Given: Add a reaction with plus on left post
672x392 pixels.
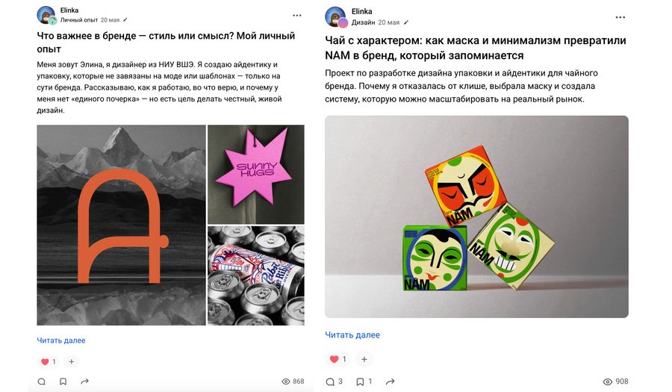Looking at the screenshot, I should [72, 361].
